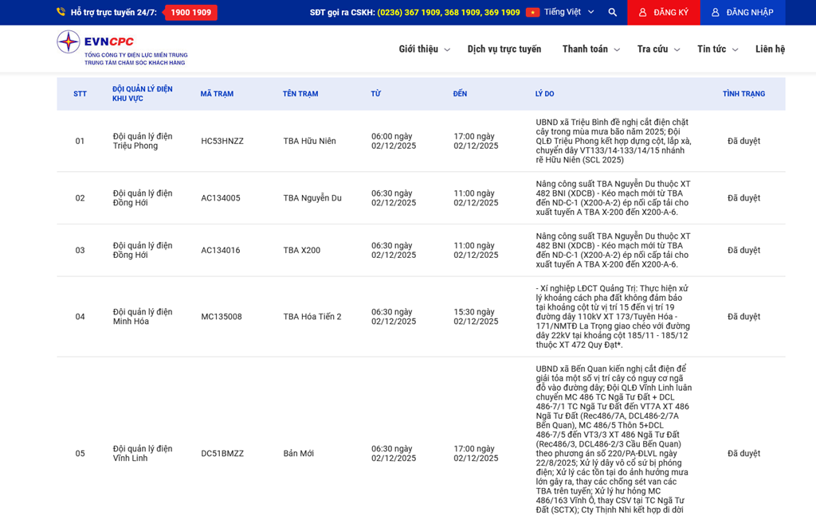Open the Dịch vụ trực tuyến page
The height and width of the screenshot is (515, 816).
(x=504, y=49)
